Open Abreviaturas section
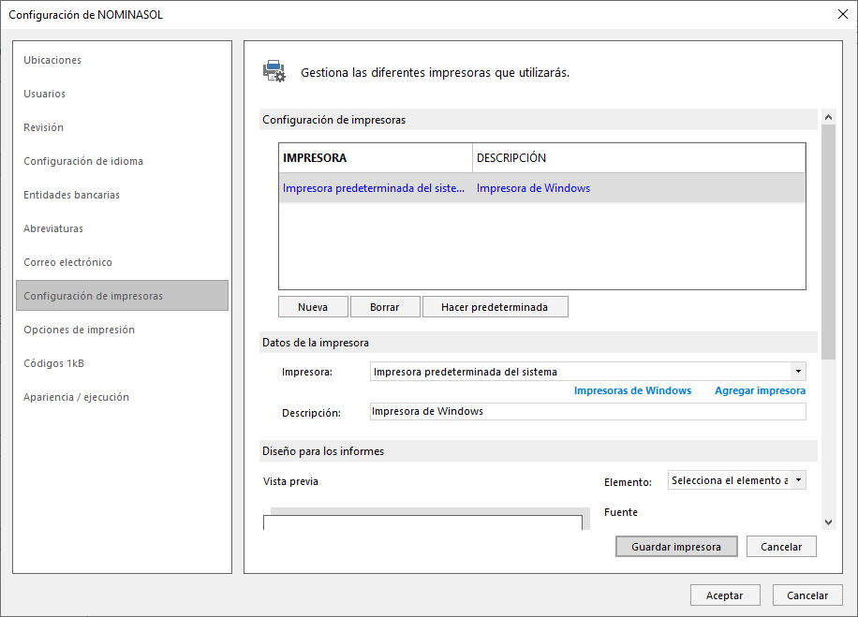The image size is (858, 617). [53, 228]
